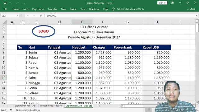Image resolution: width=199 pixels, height=112 pixels.
Task: Click the Select All corner triangle
Action: [x=5, y=22]
